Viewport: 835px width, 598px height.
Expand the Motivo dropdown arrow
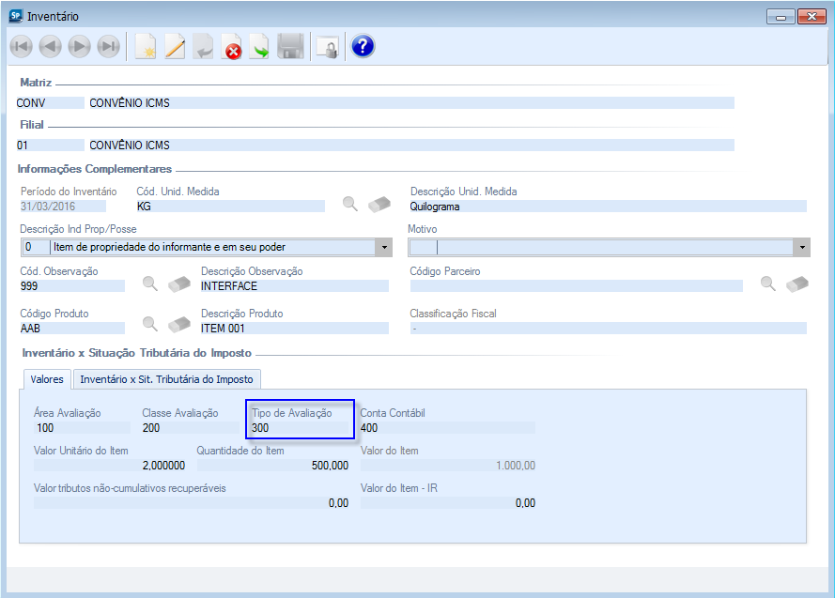(x=801, y=247)
